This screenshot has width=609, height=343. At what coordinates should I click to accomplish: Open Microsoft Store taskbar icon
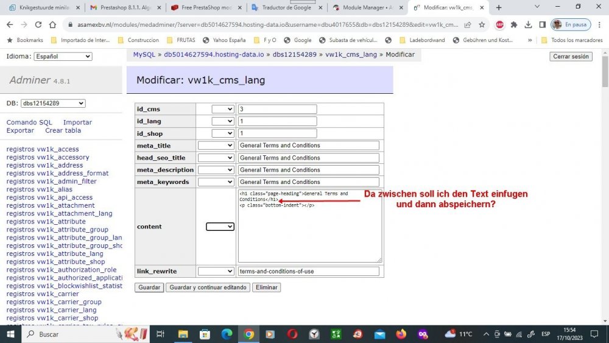(x=205, y=334)
